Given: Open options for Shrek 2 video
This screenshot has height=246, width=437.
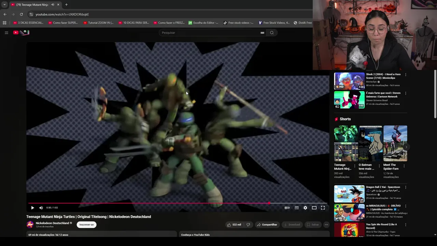Looking at the screenshot, I should (x=406, y=74).
